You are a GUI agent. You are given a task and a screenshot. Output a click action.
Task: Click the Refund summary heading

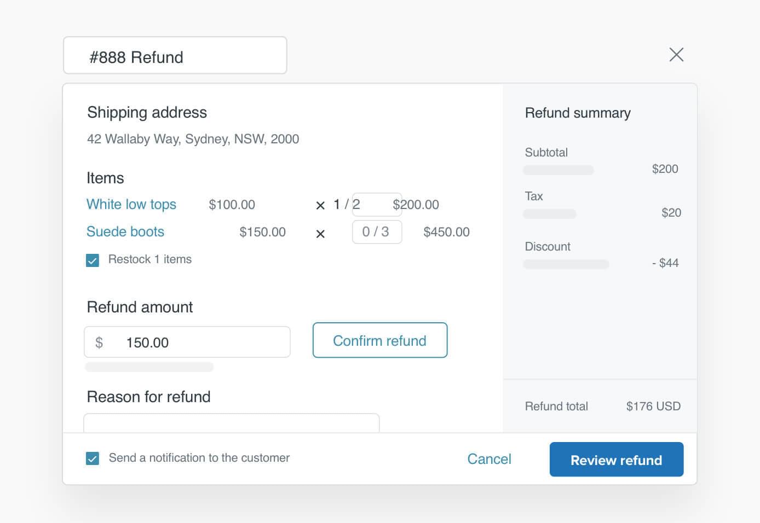pyautogui.click(x=578, y=113)
